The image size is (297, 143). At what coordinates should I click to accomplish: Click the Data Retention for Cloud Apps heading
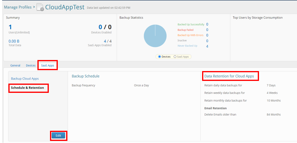pyautogui.click(x=229, y=76)
